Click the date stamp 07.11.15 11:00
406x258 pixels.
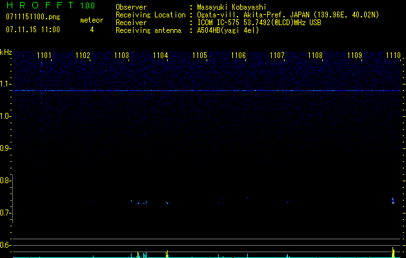(x=32, y=30)
